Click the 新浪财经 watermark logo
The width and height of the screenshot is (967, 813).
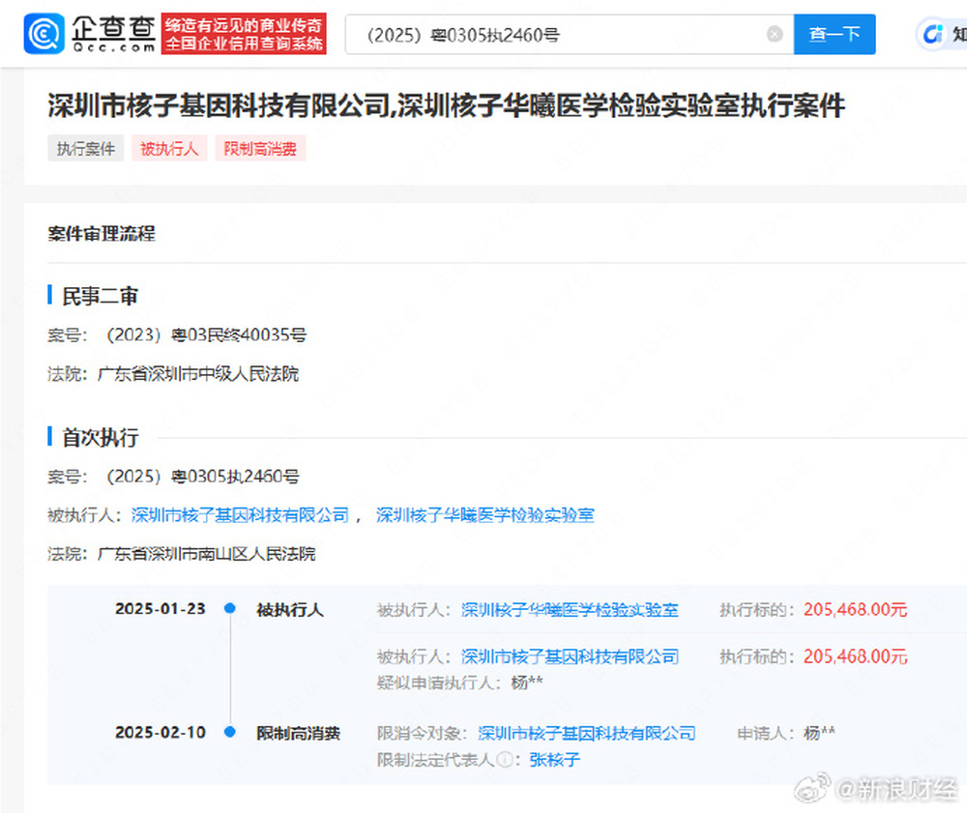(812, 788)
